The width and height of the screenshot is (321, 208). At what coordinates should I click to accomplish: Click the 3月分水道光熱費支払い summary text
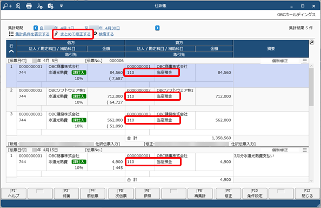(254, 156)
